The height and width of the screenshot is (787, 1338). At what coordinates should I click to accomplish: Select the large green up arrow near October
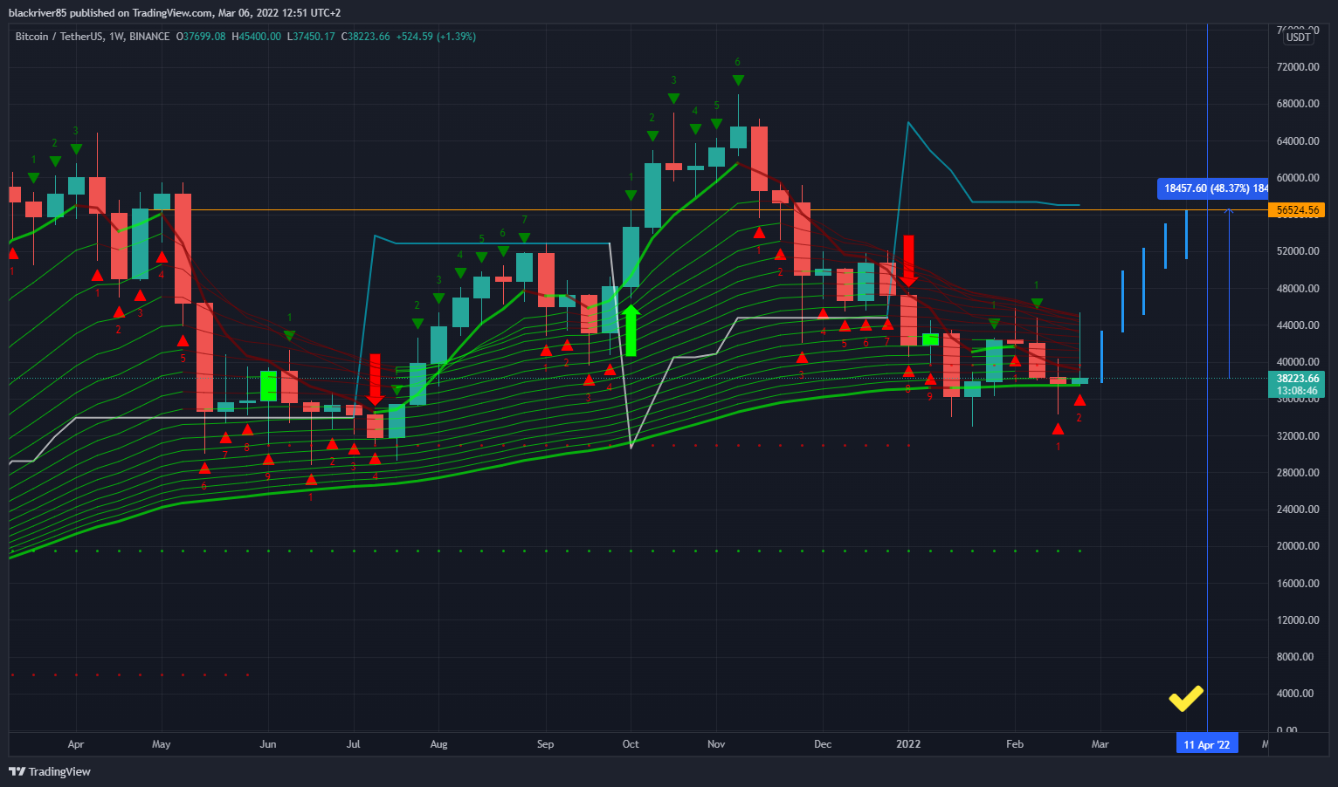[x=631, y=331]
